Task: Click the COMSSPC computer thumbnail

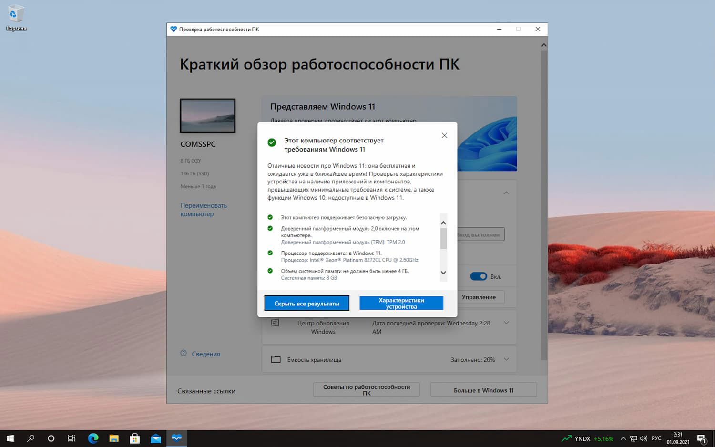Action: click(207, 116)
